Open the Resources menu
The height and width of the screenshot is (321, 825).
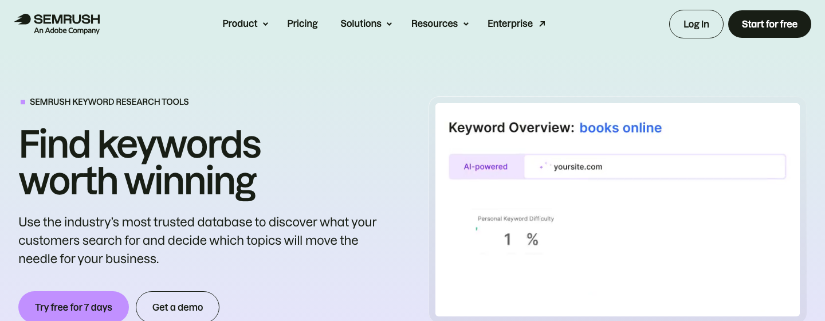click(x=440, y=24)
